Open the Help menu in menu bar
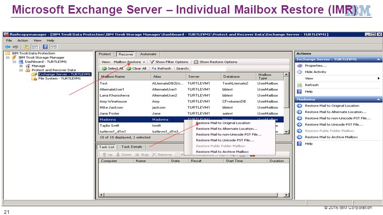This screenshot has height=215, width=383. [x=51, y=41]
